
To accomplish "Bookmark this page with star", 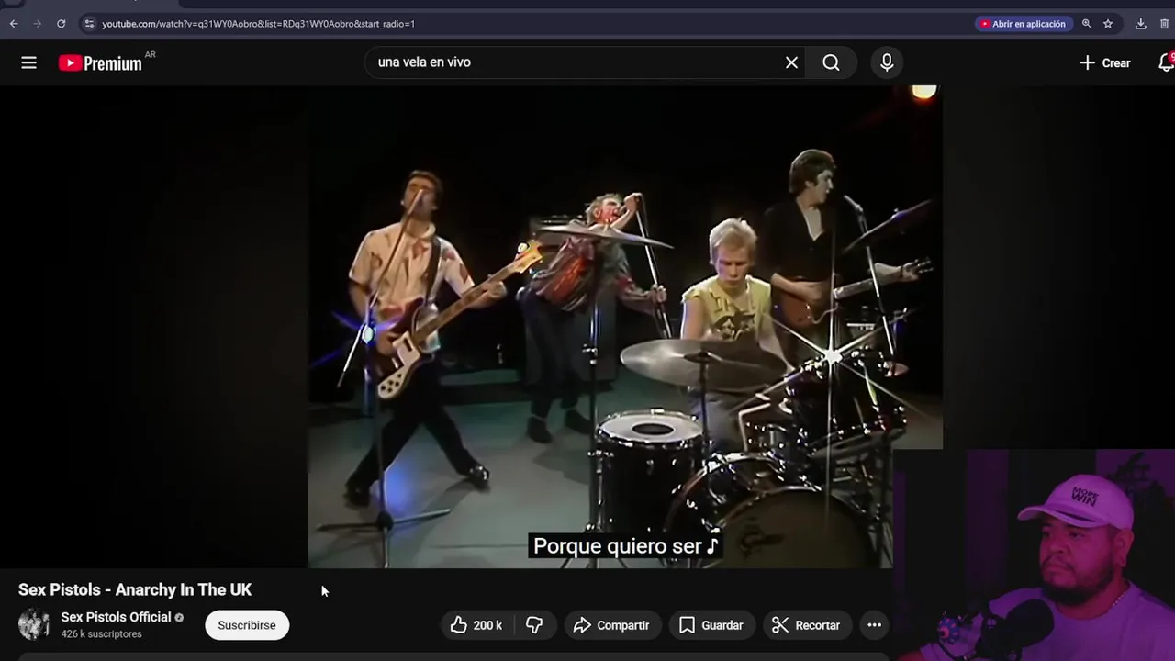I will [1108, 24].
